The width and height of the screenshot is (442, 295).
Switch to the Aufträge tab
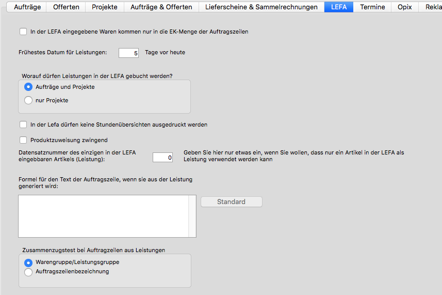27,7
